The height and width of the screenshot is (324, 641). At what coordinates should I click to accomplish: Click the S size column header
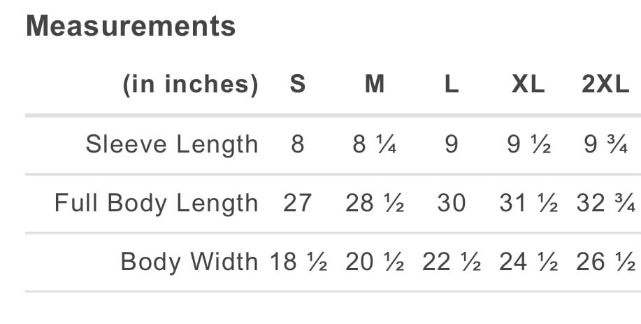[x=298, y=85]
